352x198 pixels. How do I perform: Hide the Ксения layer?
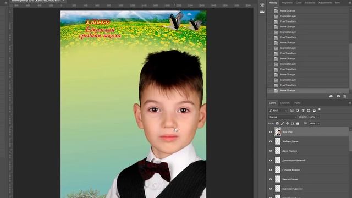pyautogui.click(x=271, y=170)
